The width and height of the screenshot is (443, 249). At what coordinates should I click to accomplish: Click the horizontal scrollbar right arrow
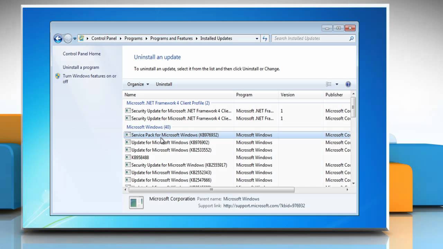347,190
